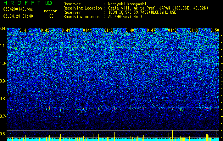Click the name Masayuki Kobayashi
The height and width of the screenshot is (141, 223).
(x=127, y=4)
